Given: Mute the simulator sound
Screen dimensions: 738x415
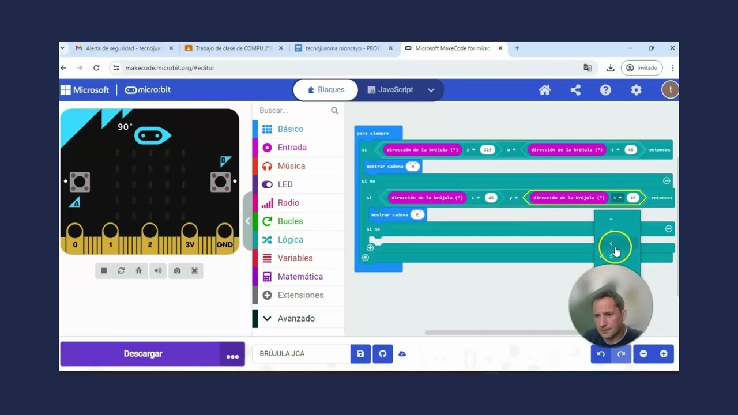Looking at the screenshot, I should (158, 271).
